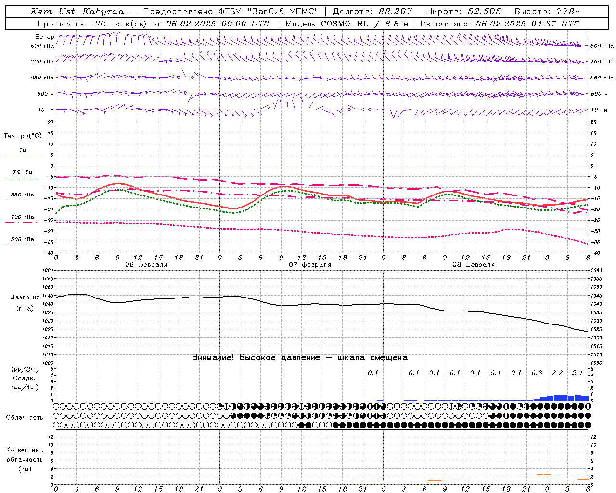Click the Осадки precipitation label
The width and height of the screenshot is (616, 493).
coord(25,378)
